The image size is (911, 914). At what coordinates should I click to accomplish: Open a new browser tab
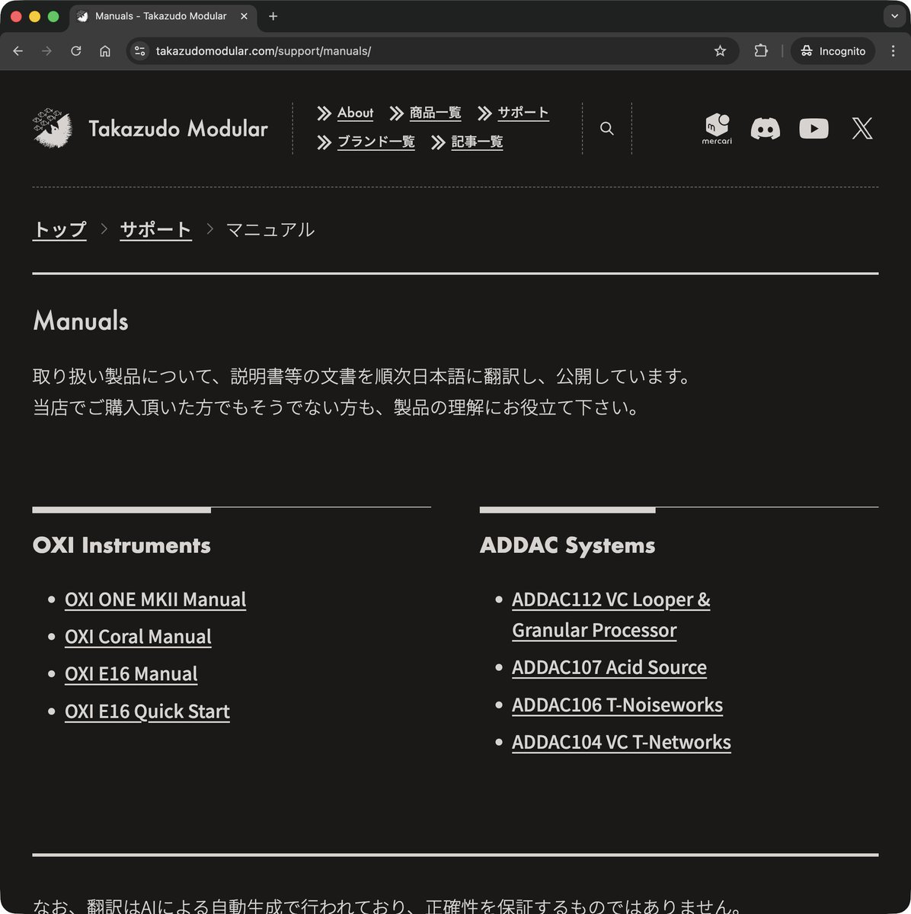[x=273, y=16]
